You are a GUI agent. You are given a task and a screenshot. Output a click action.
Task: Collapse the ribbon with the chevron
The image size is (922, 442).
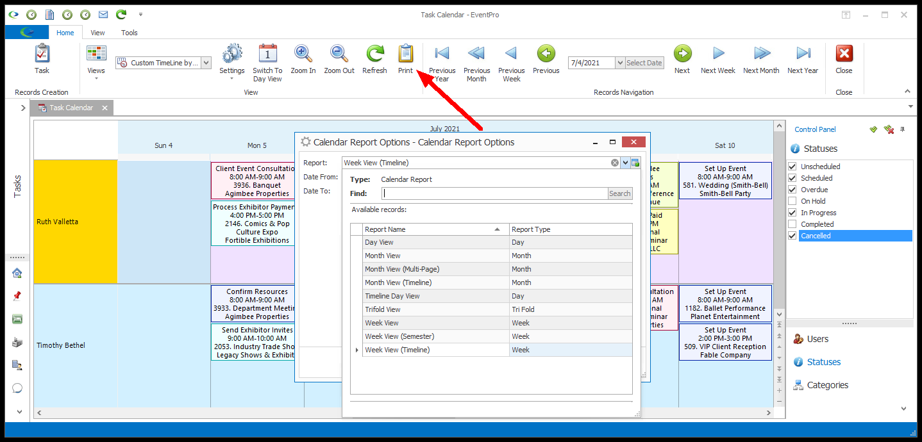[x=907, y=92]
